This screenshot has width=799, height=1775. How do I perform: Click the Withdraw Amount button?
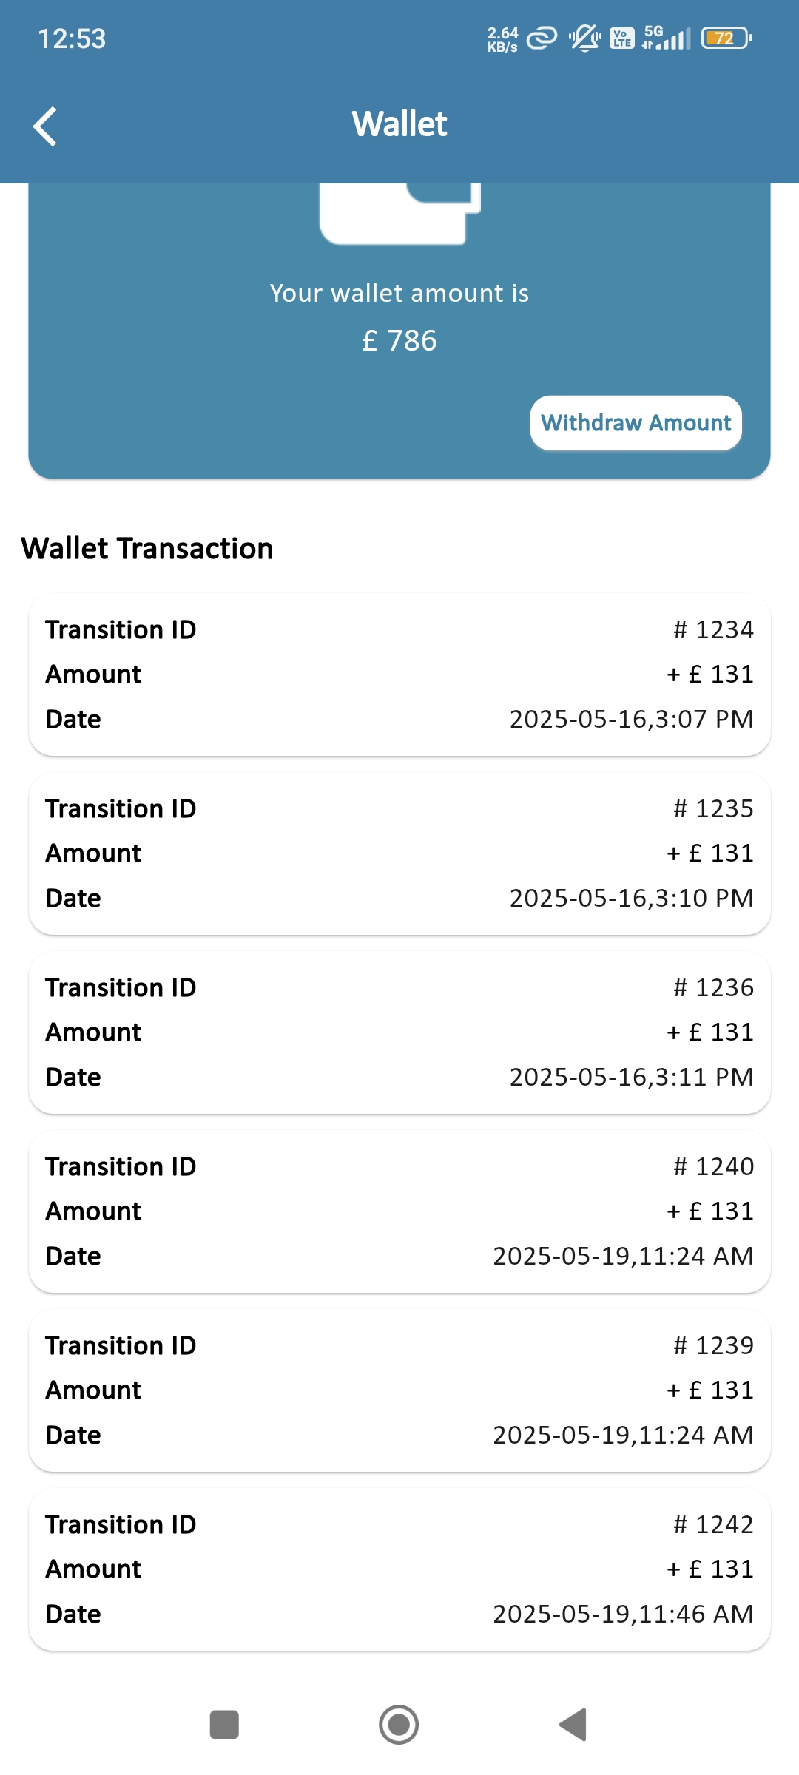[x=636, y=423]
